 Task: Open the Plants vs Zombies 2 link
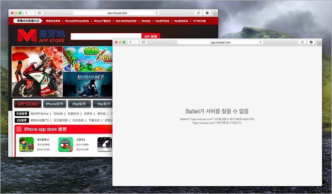coord(40,120)
